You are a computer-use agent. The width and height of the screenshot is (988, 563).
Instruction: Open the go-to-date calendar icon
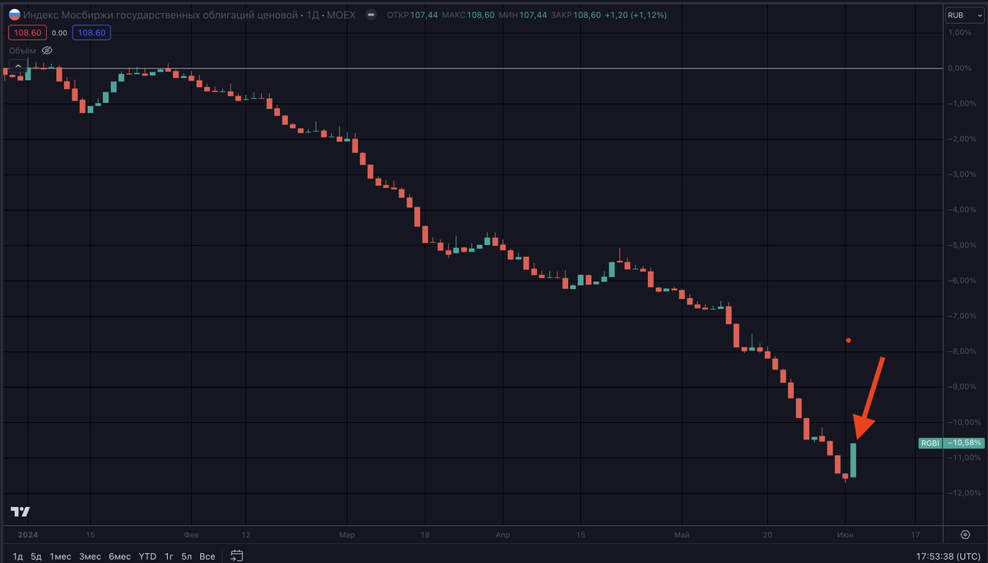point(237,556)
